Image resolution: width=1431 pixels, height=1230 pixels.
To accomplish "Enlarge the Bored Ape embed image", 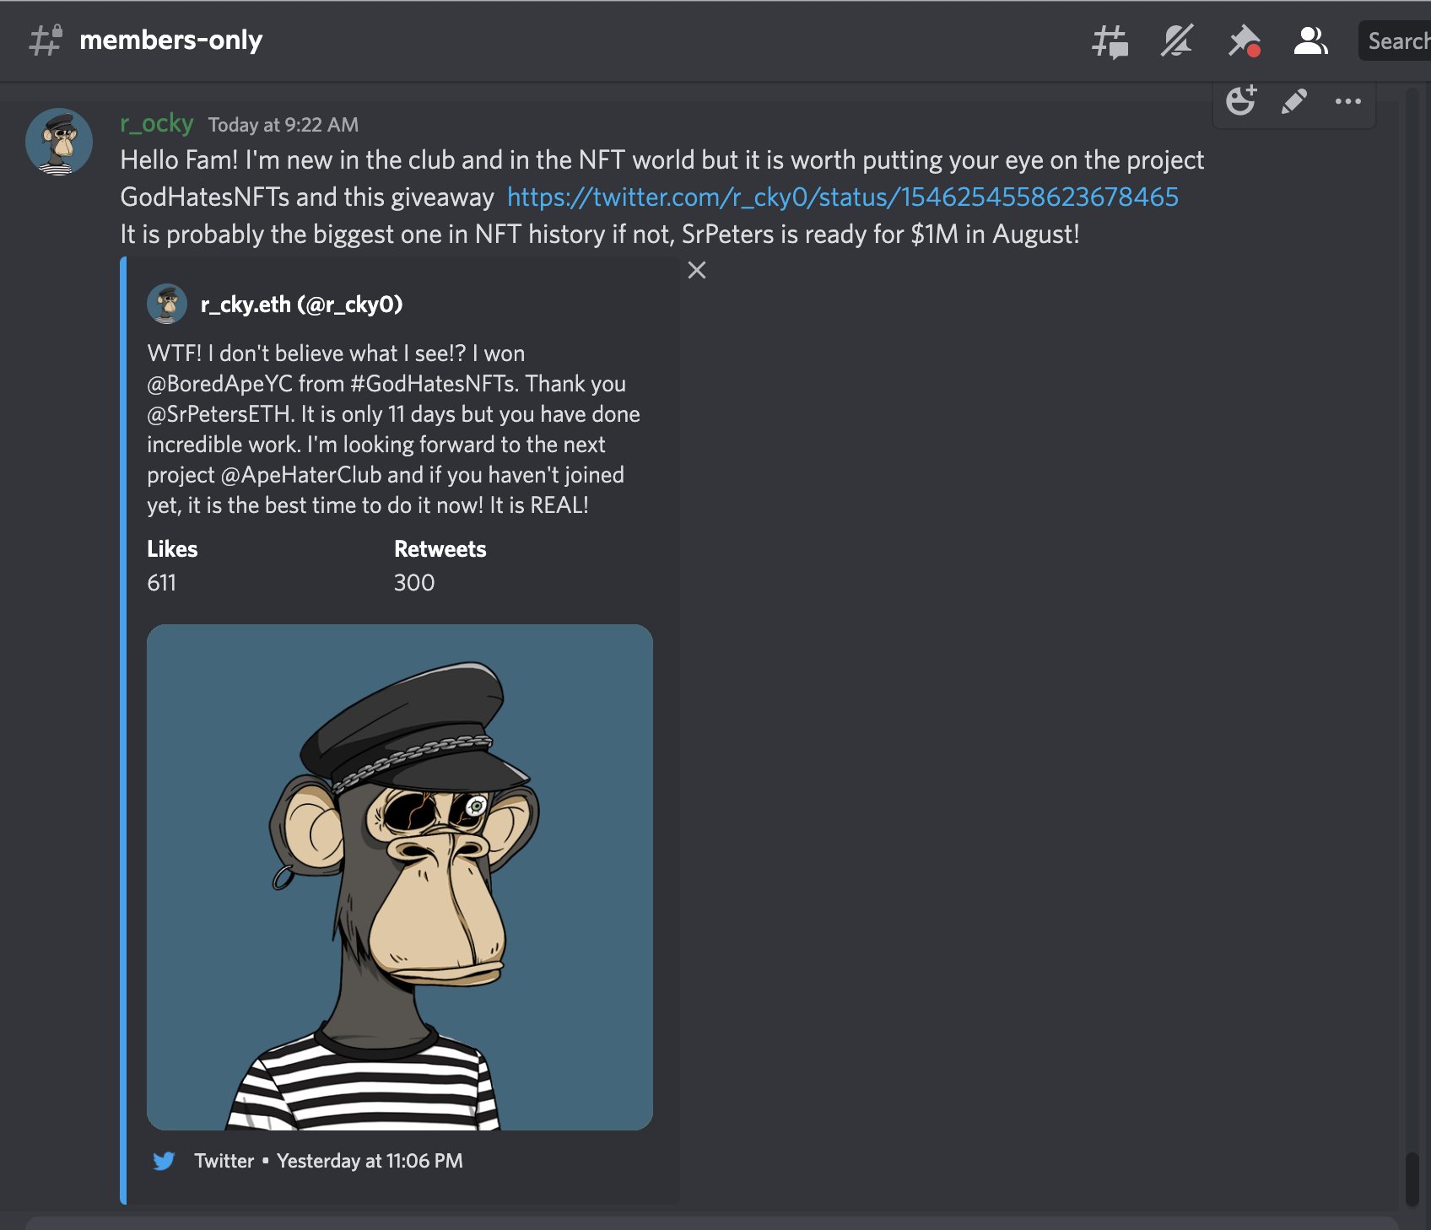I will 400,877.
